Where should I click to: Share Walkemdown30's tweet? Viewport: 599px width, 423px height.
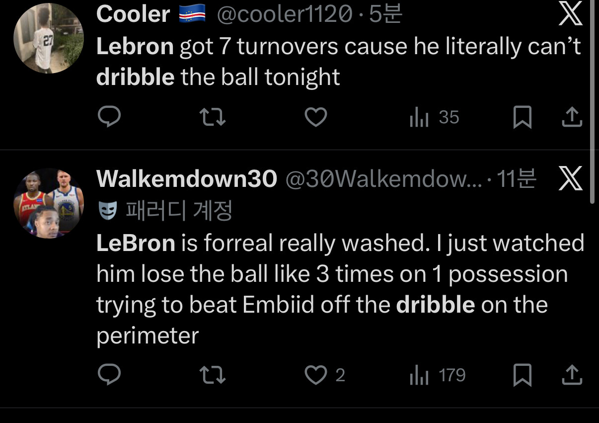(572, 375)
